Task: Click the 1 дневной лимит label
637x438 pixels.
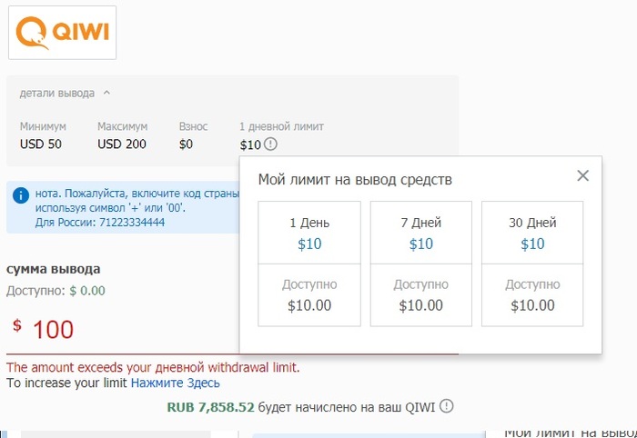Action: pyautogui.click(x=281, y=126)
